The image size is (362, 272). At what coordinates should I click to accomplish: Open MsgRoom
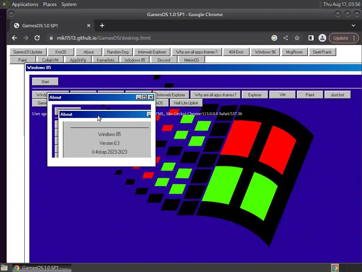[x=294, y=52]
